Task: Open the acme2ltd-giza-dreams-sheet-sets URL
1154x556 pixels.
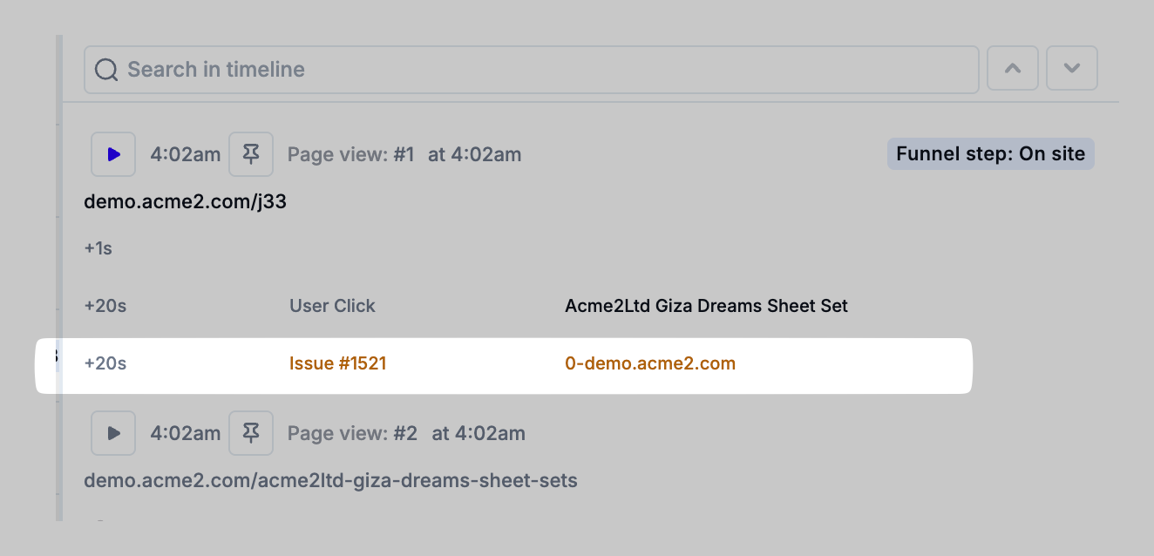Action: pyautogui.click(x=330, y=480)
